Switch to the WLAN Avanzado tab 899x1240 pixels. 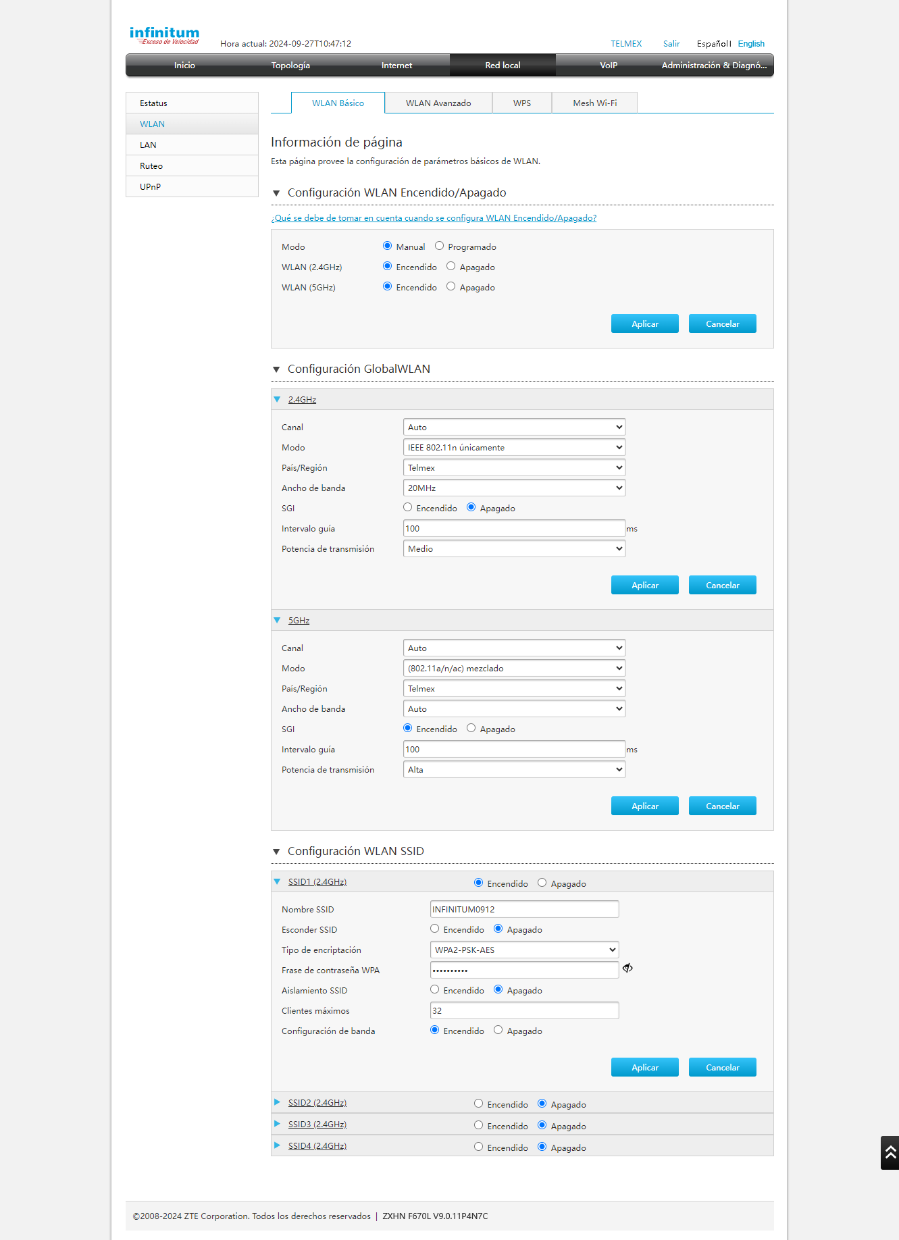point(438,103)
